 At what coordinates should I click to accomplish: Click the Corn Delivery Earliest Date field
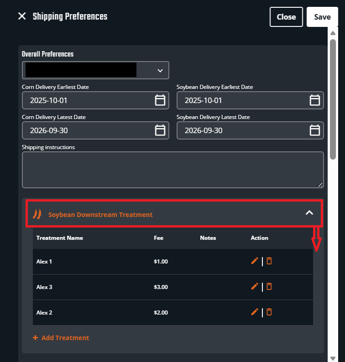point(95,100)
